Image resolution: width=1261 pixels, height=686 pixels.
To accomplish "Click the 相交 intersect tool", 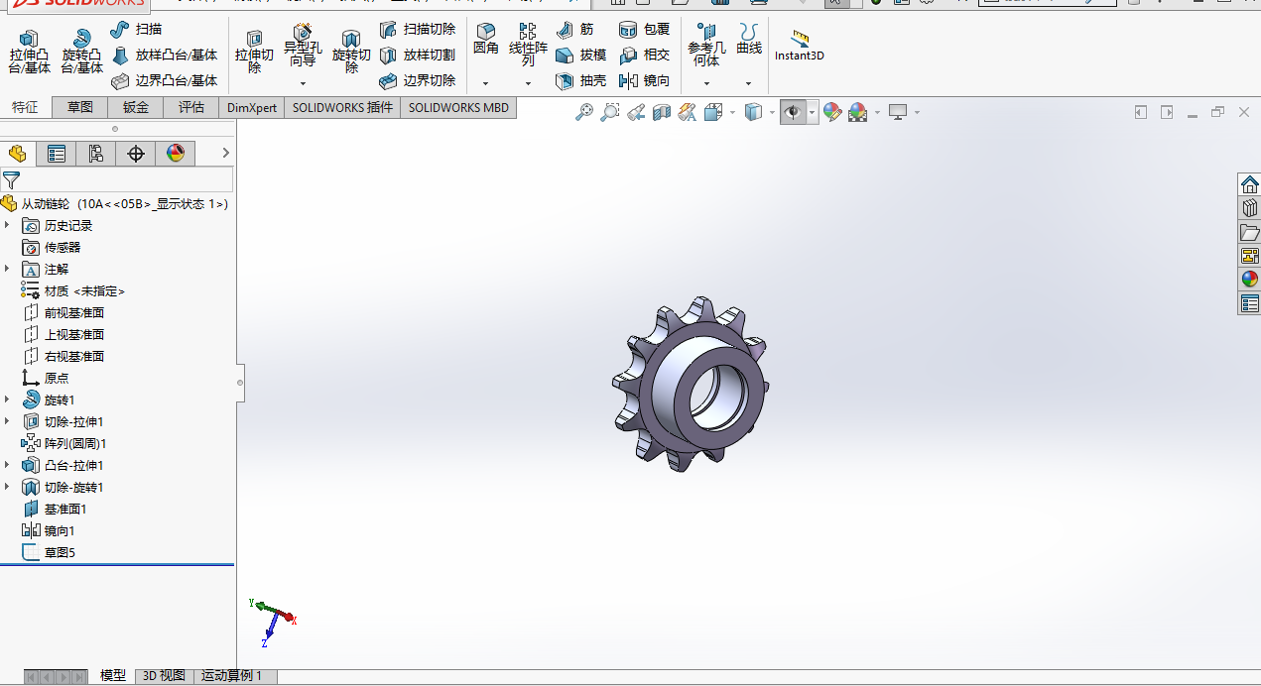I will pyautogui.click(x=644, y=55).
